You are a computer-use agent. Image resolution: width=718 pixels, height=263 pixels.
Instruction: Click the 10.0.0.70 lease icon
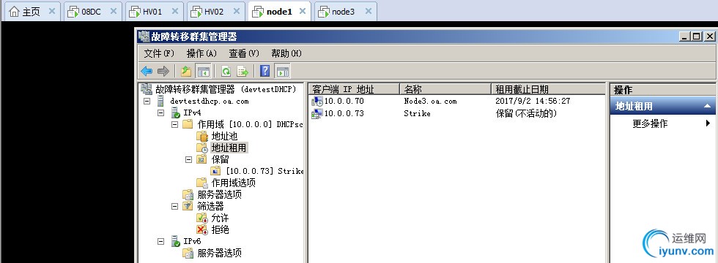pos(317,102)
